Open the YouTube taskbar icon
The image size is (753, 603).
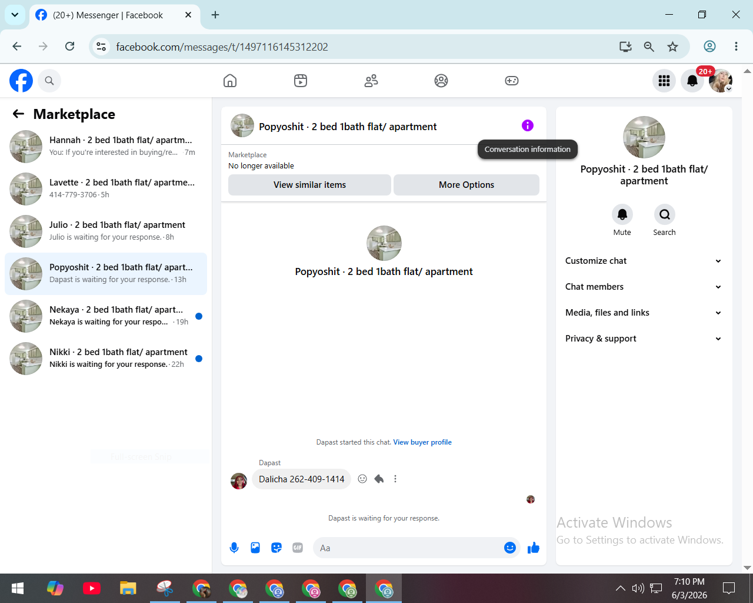(x=92, y=588)
